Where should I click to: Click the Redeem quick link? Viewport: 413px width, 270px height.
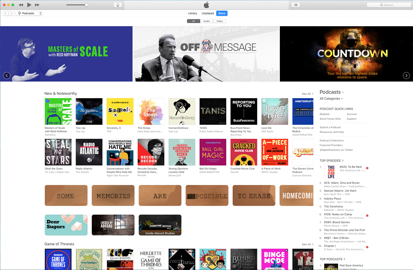click(x=325, y=114)
